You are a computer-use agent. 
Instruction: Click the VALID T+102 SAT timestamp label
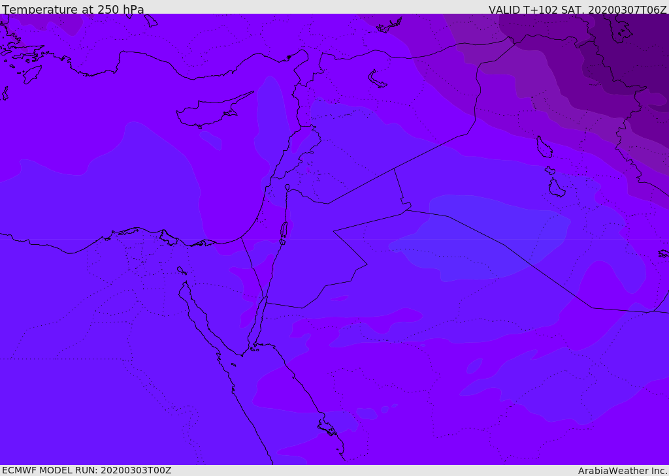(x=578, y=10)
